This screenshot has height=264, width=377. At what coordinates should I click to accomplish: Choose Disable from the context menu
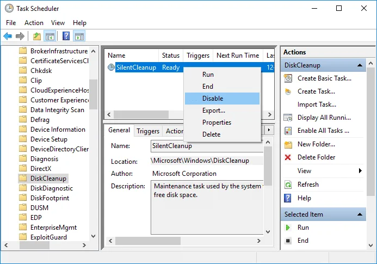coord(222,99)
